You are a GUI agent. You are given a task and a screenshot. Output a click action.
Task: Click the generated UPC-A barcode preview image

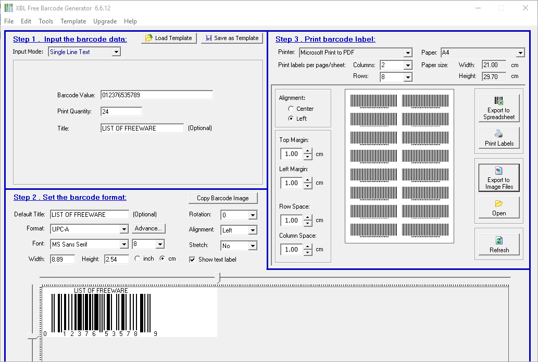(129, 312)
